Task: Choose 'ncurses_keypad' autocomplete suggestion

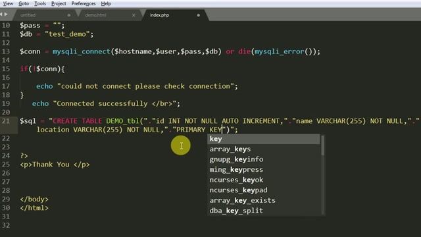Action: pyautogui.click(x=264, y=190)
